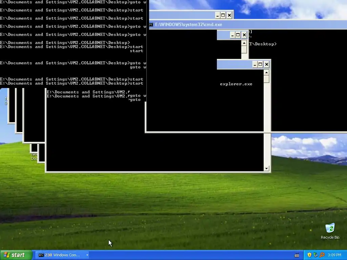Viewport: 347px width, 260px height.
Task: Open the Windows XP Start menu
Action: (x=16, y=255)
